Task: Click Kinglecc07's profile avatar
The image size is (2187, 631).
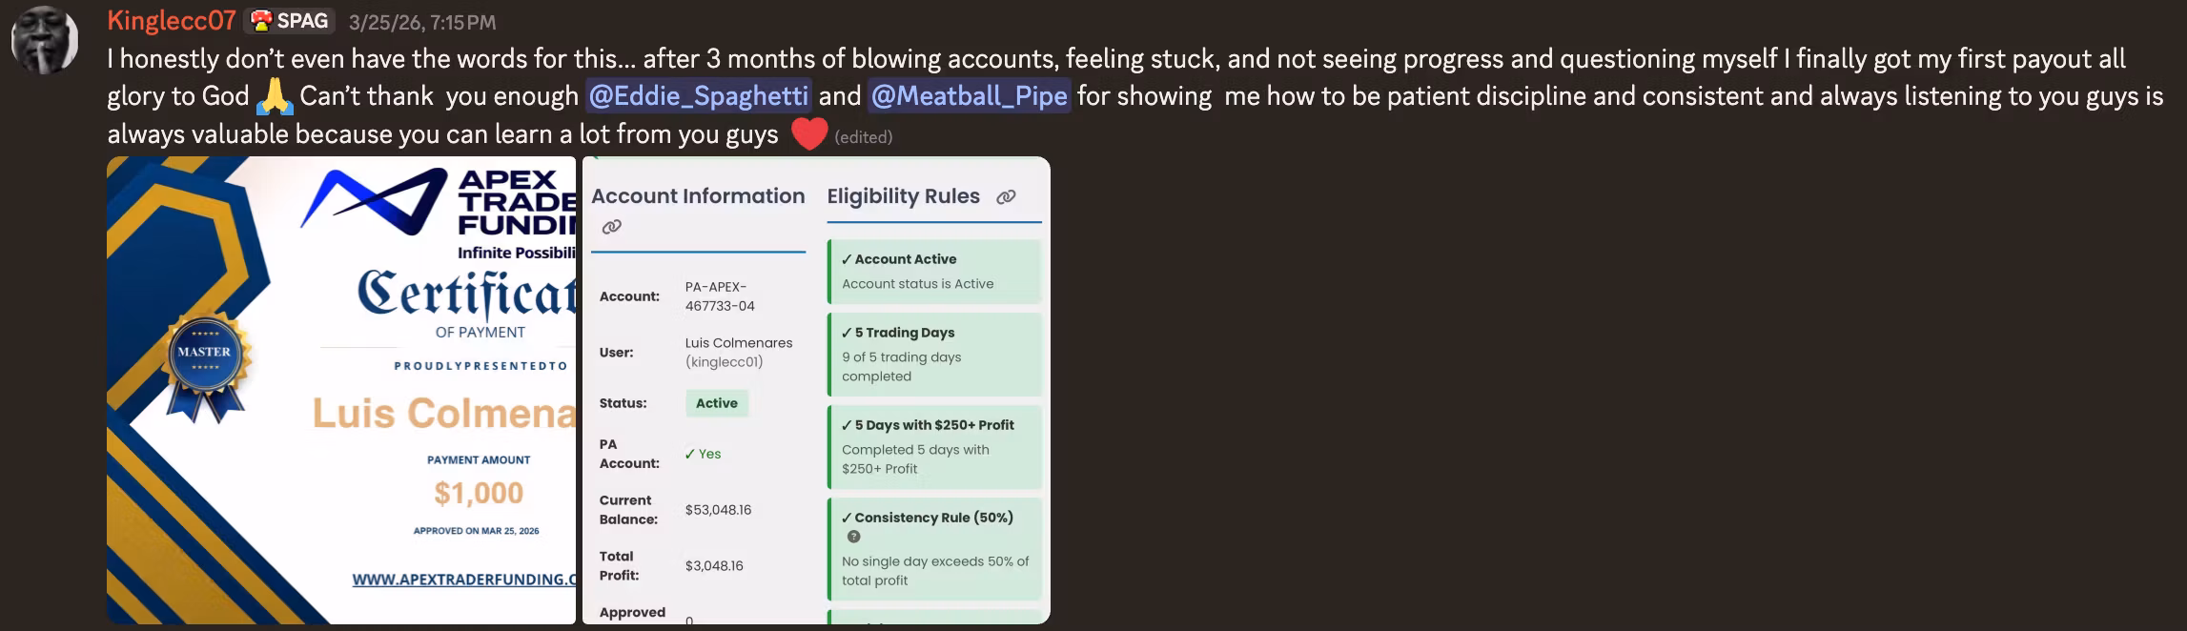Action: pyautogui.click(x=44, y=40)
